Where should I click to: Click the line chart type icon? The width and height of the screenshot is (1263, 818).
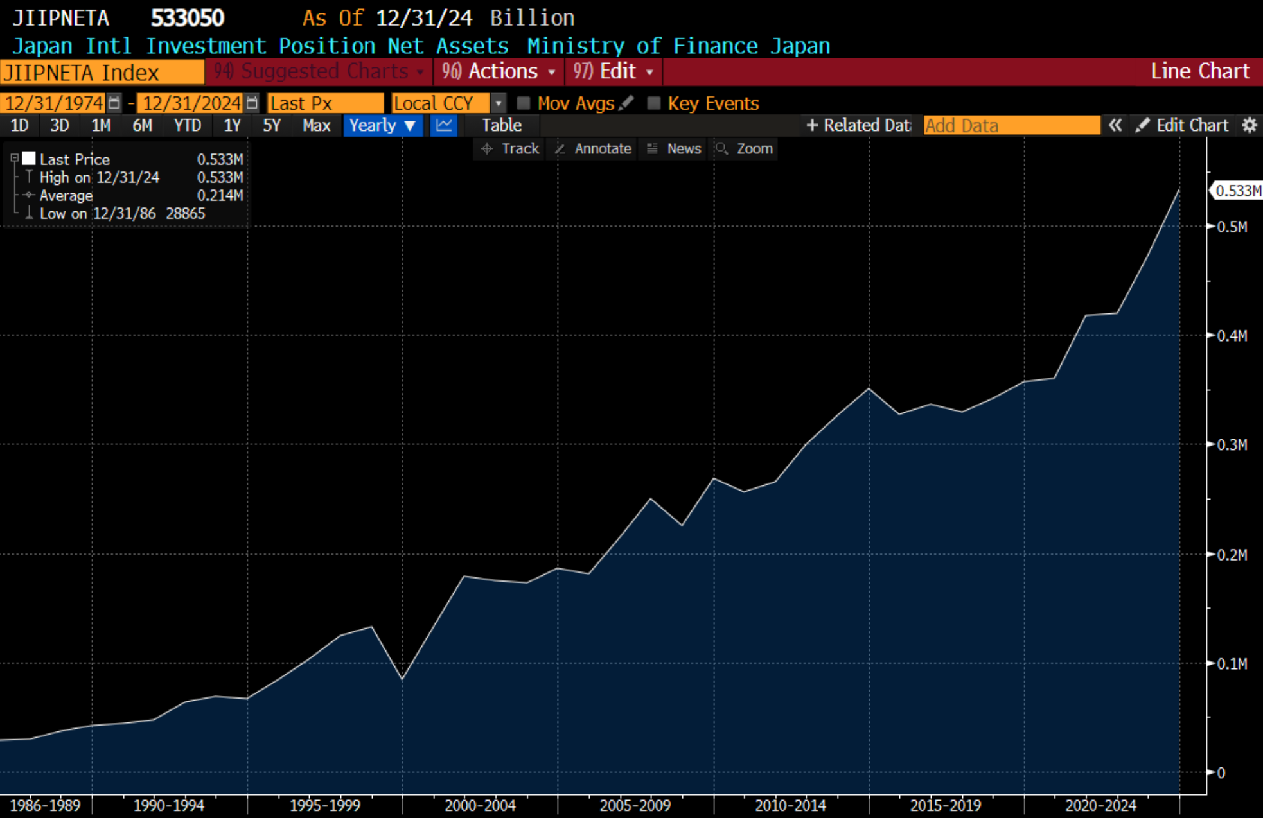point(444,125)
